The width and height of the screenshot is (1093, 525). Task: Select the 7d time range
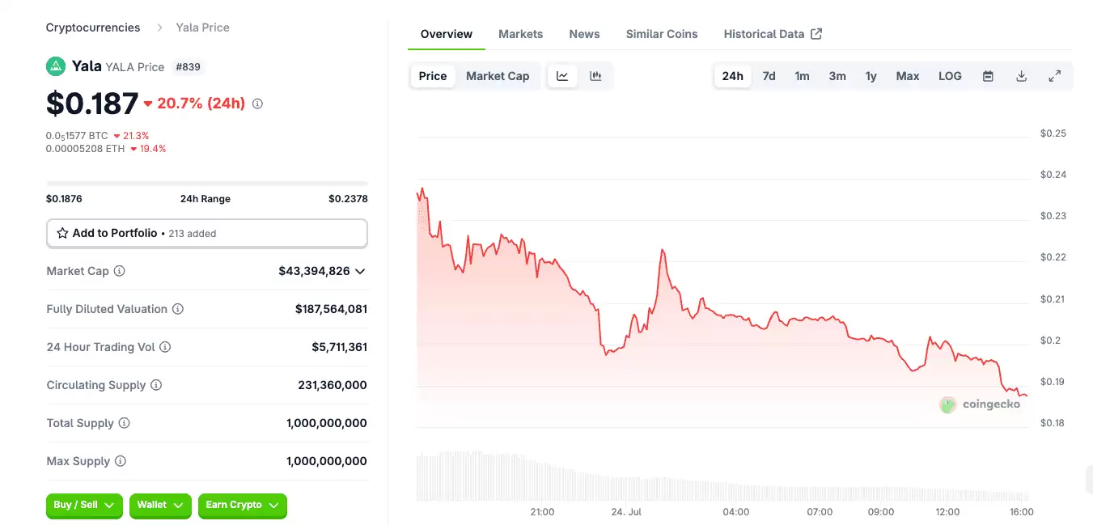(769, 76)
